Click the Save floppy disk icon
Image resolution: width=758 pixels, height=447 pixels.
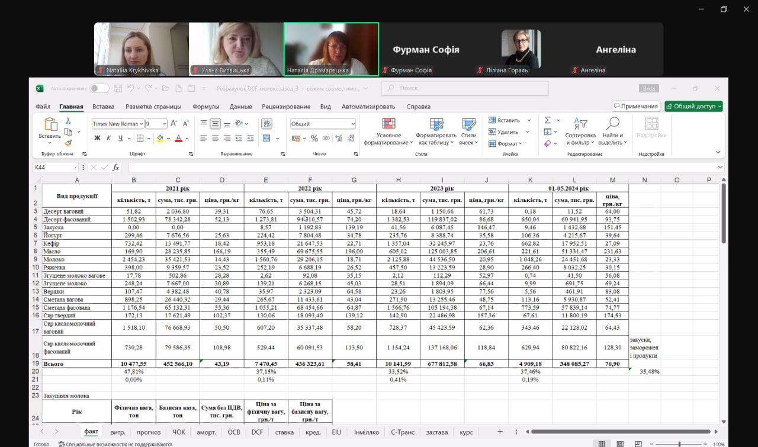pos(118,88)
